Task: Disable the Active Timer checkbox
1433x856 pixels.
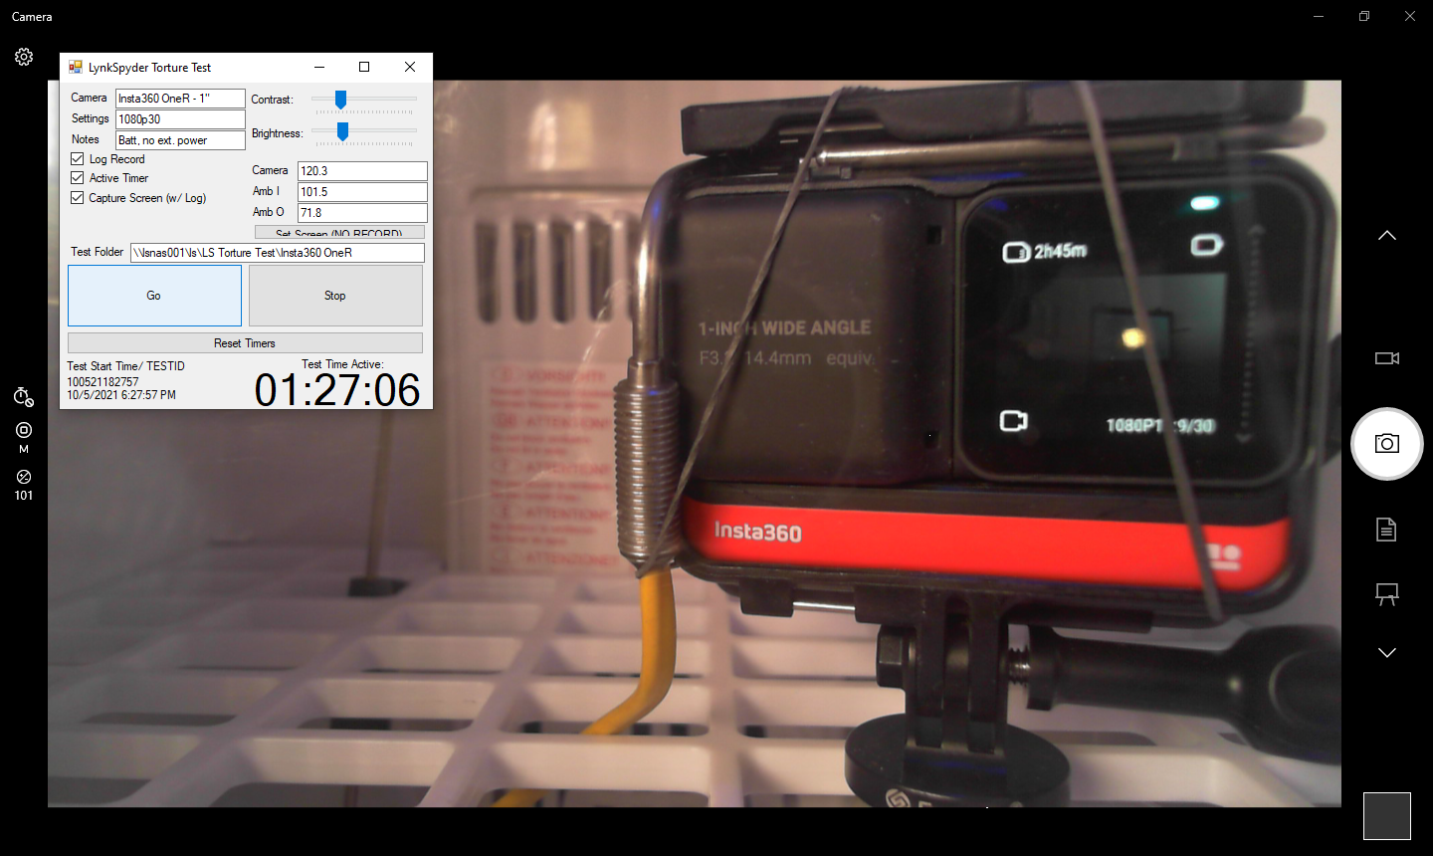Action: click(x=77, y=177)
